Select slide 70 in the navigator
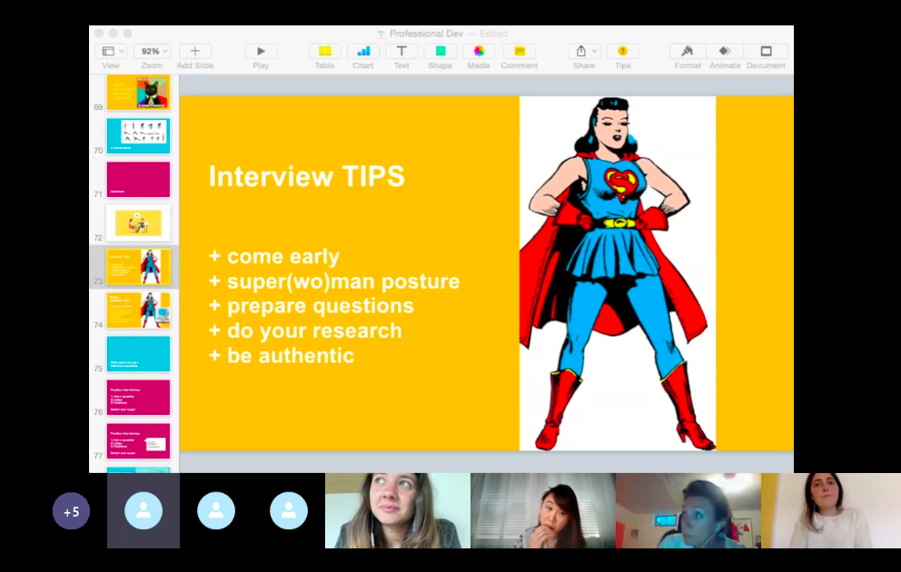 pos(138,135)
